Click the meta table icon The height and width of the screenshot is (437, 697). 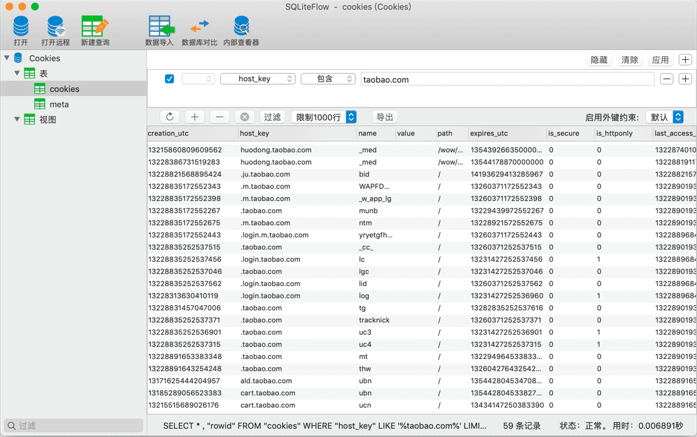point(39,104)
